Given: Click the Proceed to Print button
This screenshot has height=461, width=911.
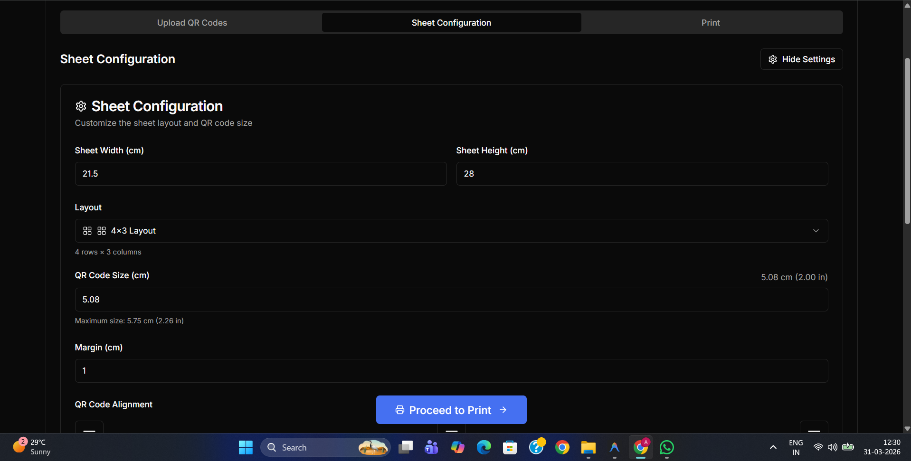Looking at the screenshot, I should (451, 410).
